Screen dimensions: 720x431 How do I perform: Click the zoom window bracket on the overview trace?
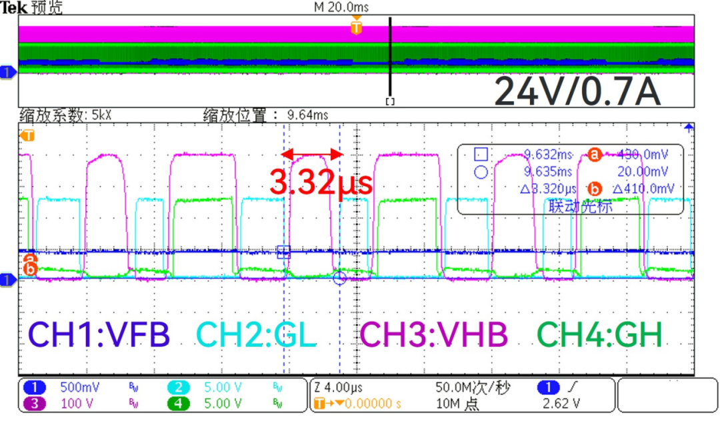tap(390, 101)
